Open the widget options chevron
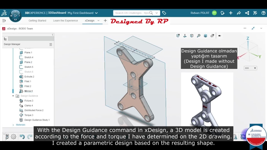Viewport: 267px width, 150px height. [261, 28]
